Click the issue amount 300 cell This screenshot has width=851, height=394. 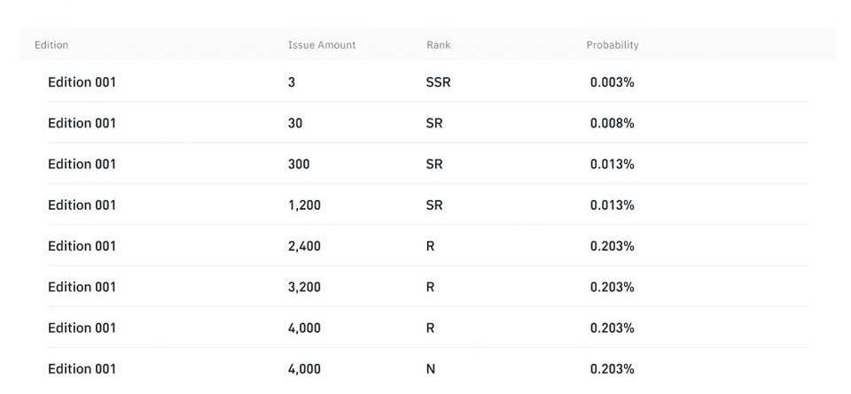point(299,164)
